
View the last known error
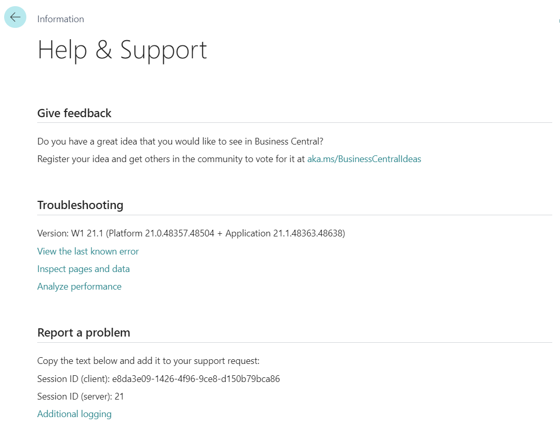coord(88,251)
